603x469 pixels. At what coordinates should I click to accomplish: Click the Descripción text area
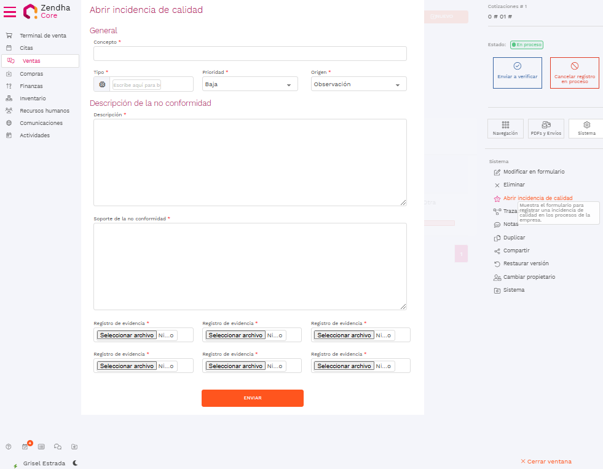coord(250,162)
